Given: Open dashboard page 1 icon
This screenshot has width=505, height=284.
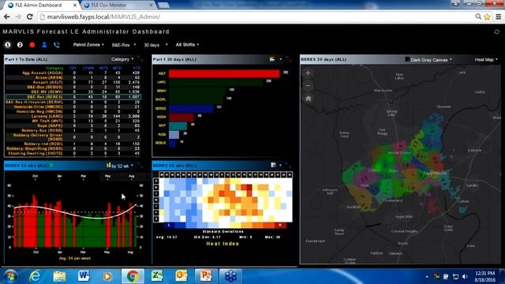Looking at the screenshot, I should 8,45.
